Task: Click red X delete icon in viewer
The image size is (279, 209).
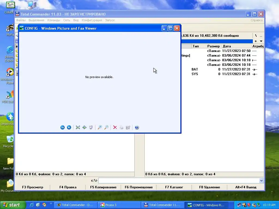Action: coord(115,127)
